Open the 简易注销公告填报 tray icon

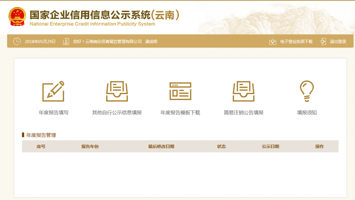[x=244, y=91]
